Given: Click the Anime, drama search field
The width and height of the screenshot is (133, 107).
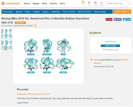Looking at the screenshot, I should (x=117, y=3).
